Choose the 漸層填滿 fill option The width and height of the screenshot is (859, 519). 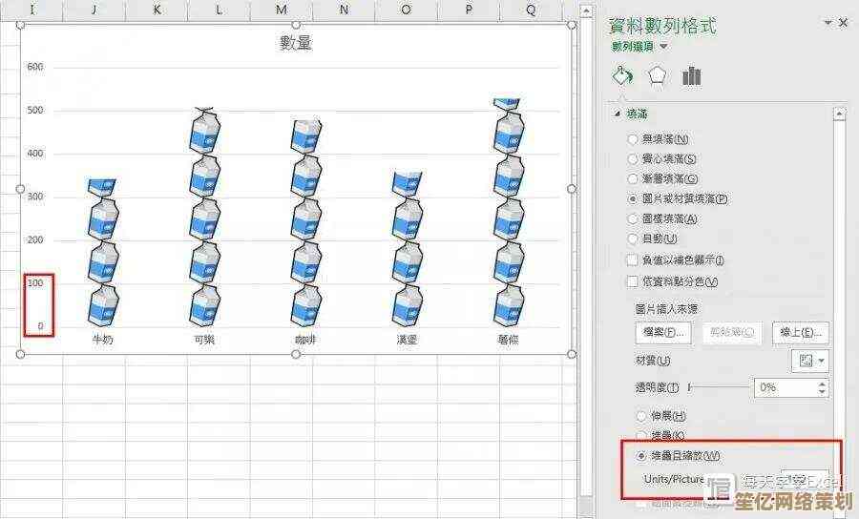tap(633, 178)
